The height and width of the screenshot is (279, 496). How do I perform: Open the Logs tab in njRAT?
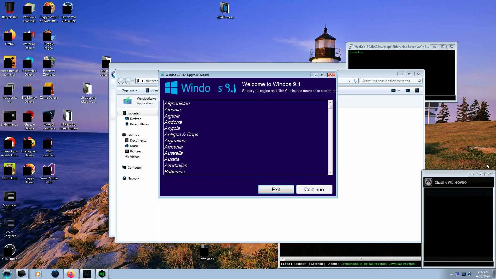286,264
